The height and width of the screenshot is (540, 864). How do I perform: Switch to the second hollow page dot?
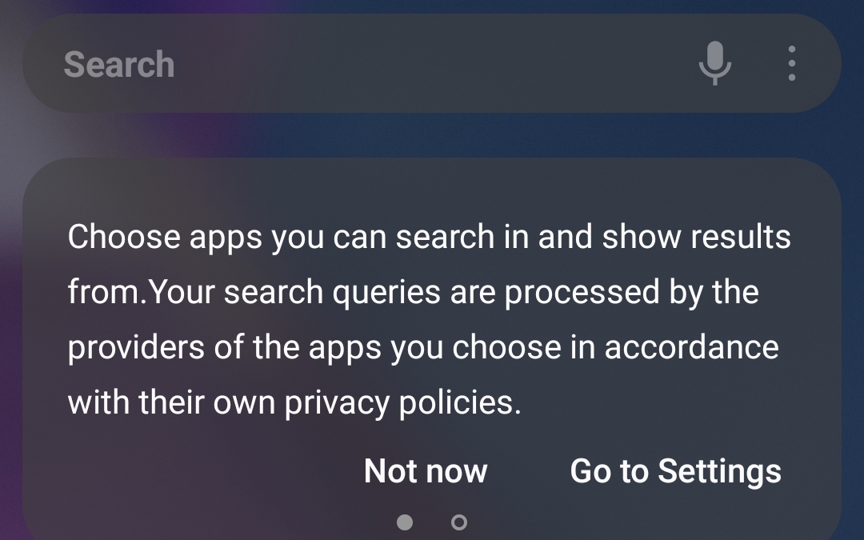point(459,522)
